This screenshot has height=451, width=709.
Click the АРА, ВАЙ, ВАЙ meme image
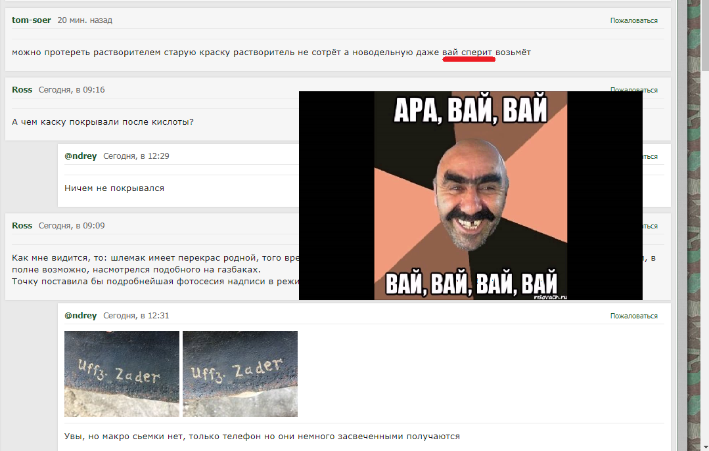pos(470,195)
